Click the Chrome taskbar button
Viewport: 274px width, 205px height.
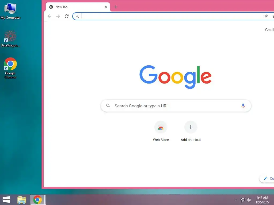pyautogui.click(x=38, y=200)
